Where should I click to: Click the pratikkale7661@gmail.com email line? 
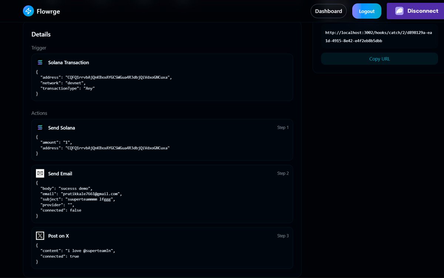click(81, 194)
